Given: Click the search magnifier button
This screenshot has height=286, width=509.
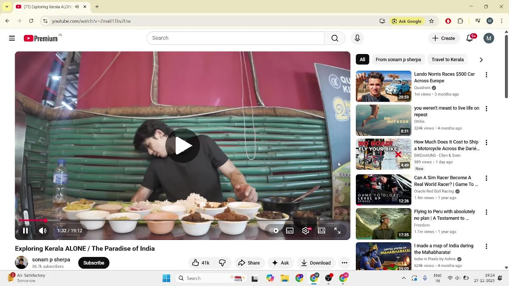Looking at the screenshot, I should pos(335,38).
